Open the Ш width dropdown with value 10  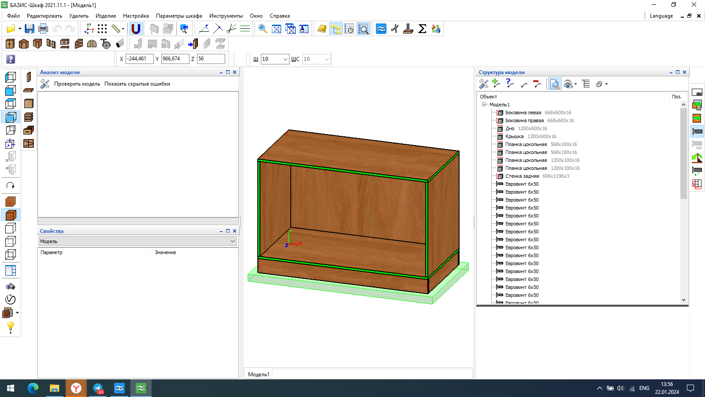coord(285,59)
